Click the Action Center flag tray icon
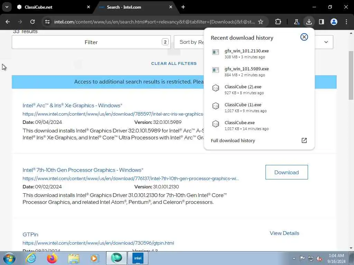 [x=302, y=258]
